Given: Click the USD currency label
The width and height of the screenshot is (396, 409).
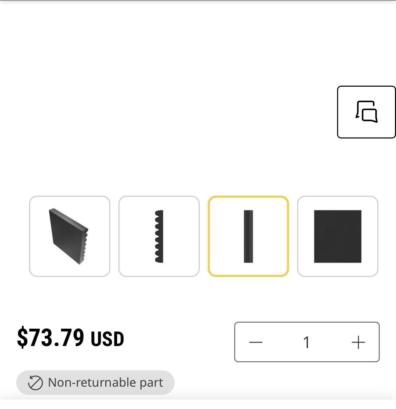Looking at the screenshot, I should (107, 339).
